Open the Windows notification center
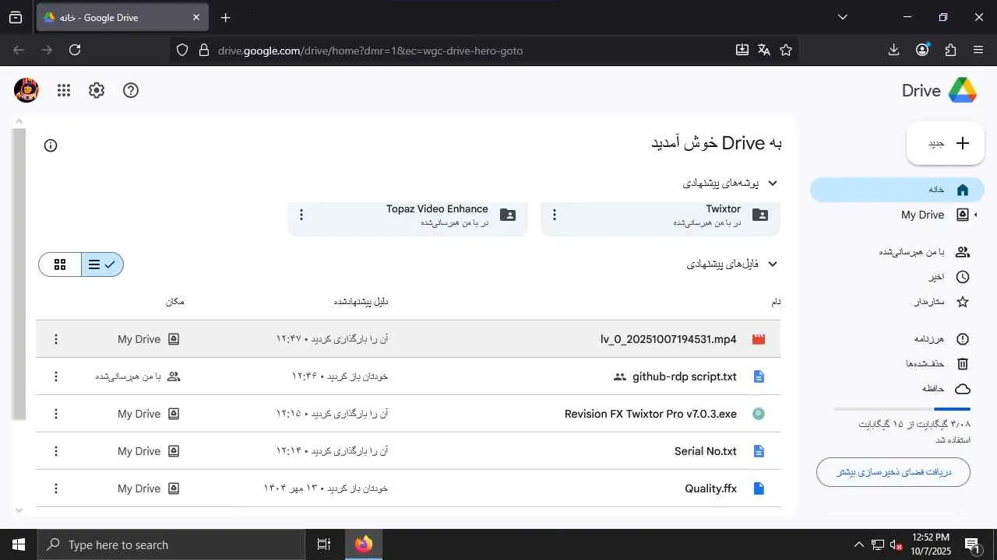This screenshot has width=997, height=560. (x=972, y=544)
